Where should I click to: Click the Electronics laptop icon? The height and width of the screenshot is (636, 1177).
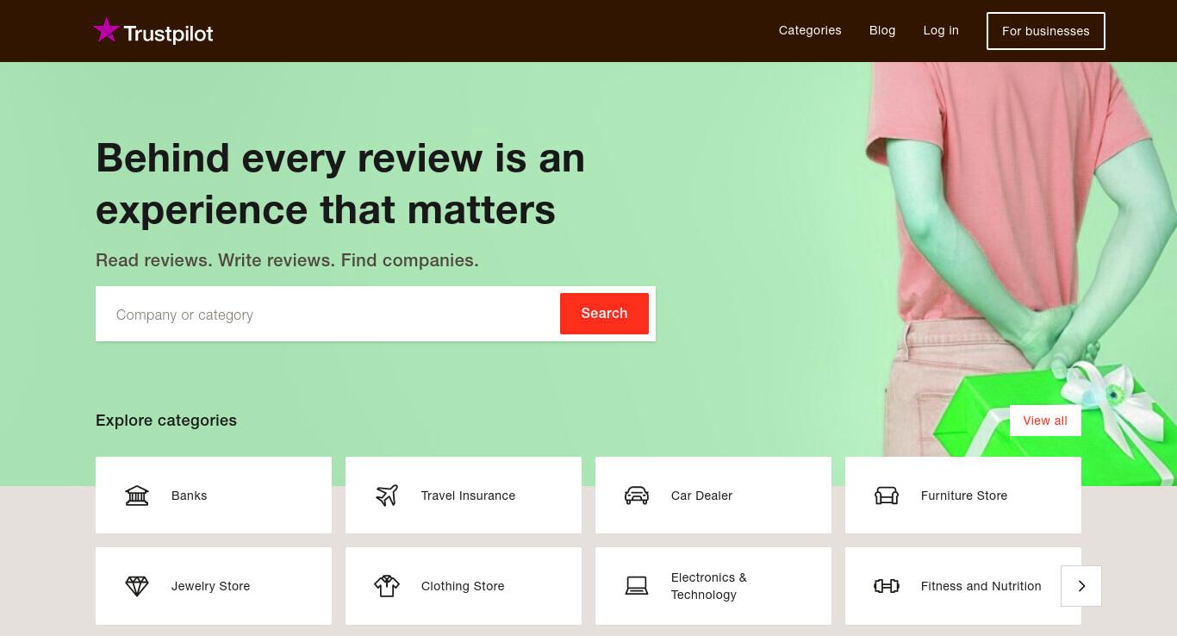point(637,586)
